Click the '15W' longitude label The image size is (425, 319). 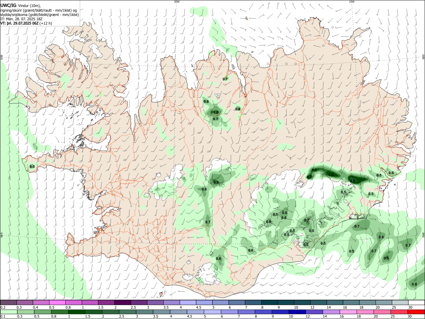[352, 2]
